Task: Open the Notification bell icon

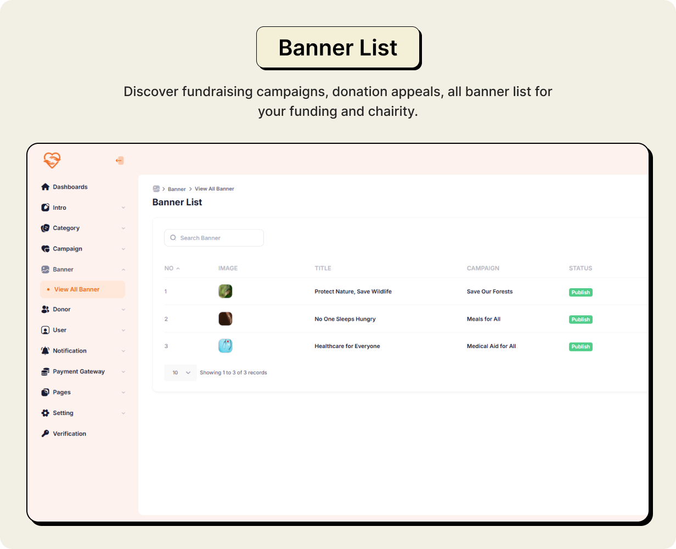Action: click(x=45, y=350)
